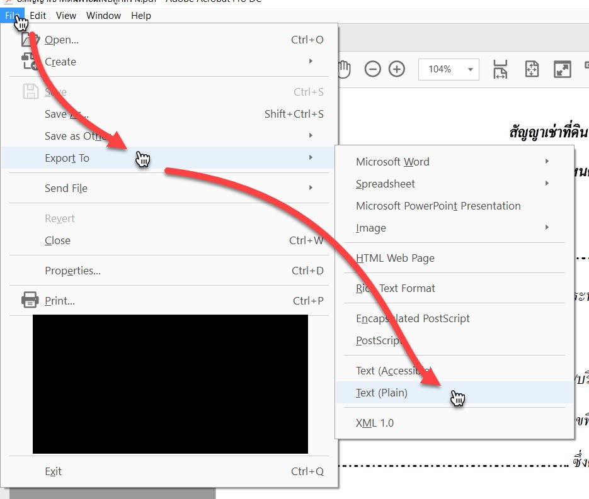This screenshot has width=589, height=499.
Task: Click Open... in the File menu
Action: pyautogui.click(x=168, y=40)
